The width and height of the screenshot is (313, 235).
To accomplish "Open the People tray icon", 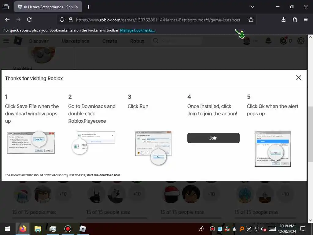I will point(201,229).
